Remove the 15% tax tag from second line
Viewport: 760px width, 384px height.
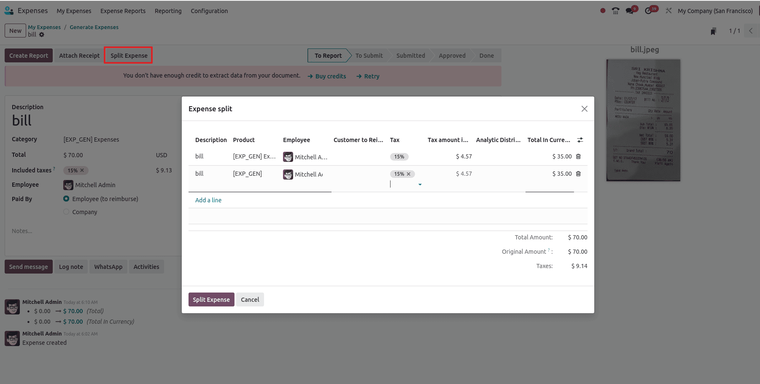(x=408, y=174)
